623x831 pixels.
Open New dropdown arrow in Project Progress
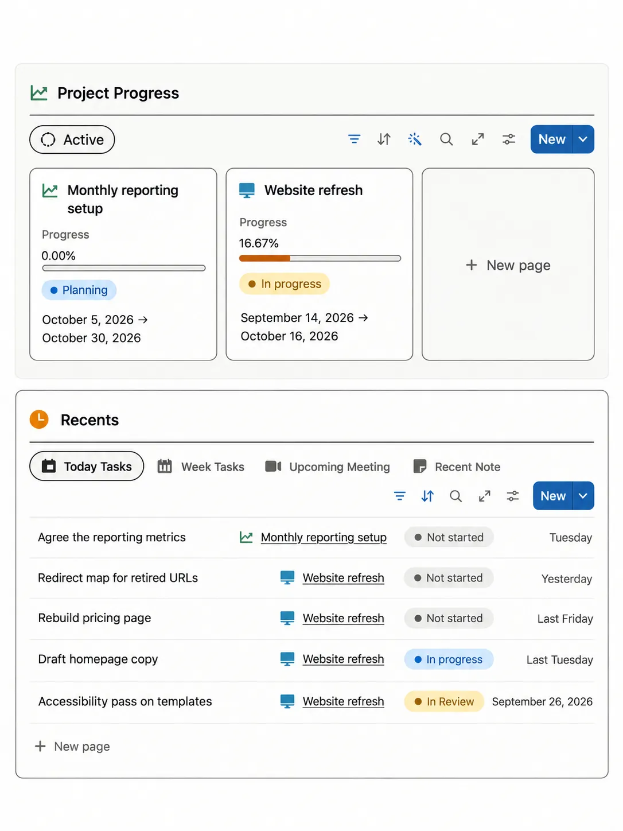pyautogui.click(x=583, y=139)
